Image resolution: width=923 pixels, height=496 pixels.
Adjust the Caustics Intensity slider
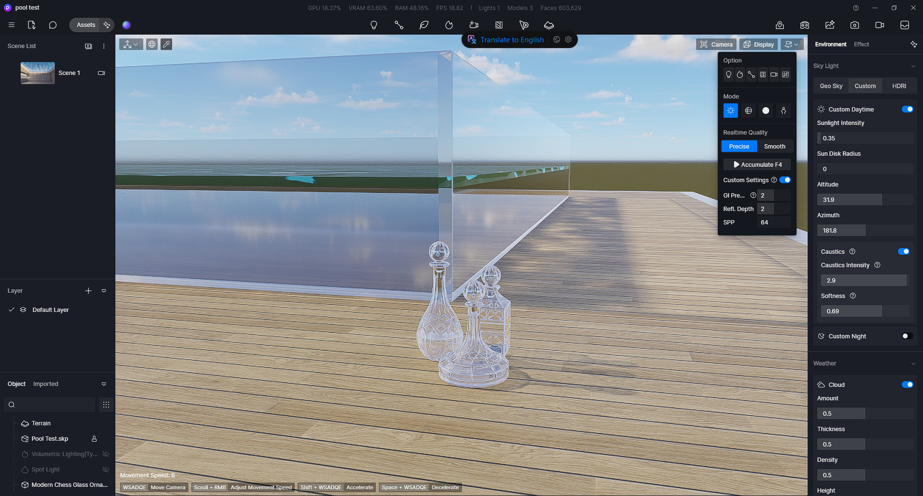(x=865, y=280)
